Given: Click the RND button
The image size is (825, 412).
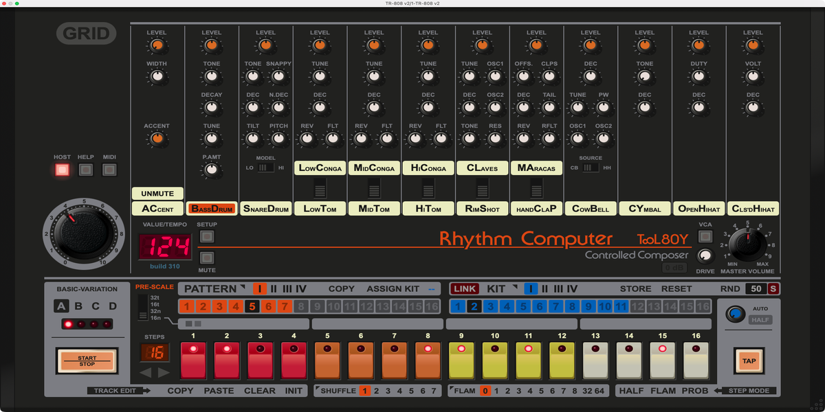Looking at the screenshot, I should [730, 289].
